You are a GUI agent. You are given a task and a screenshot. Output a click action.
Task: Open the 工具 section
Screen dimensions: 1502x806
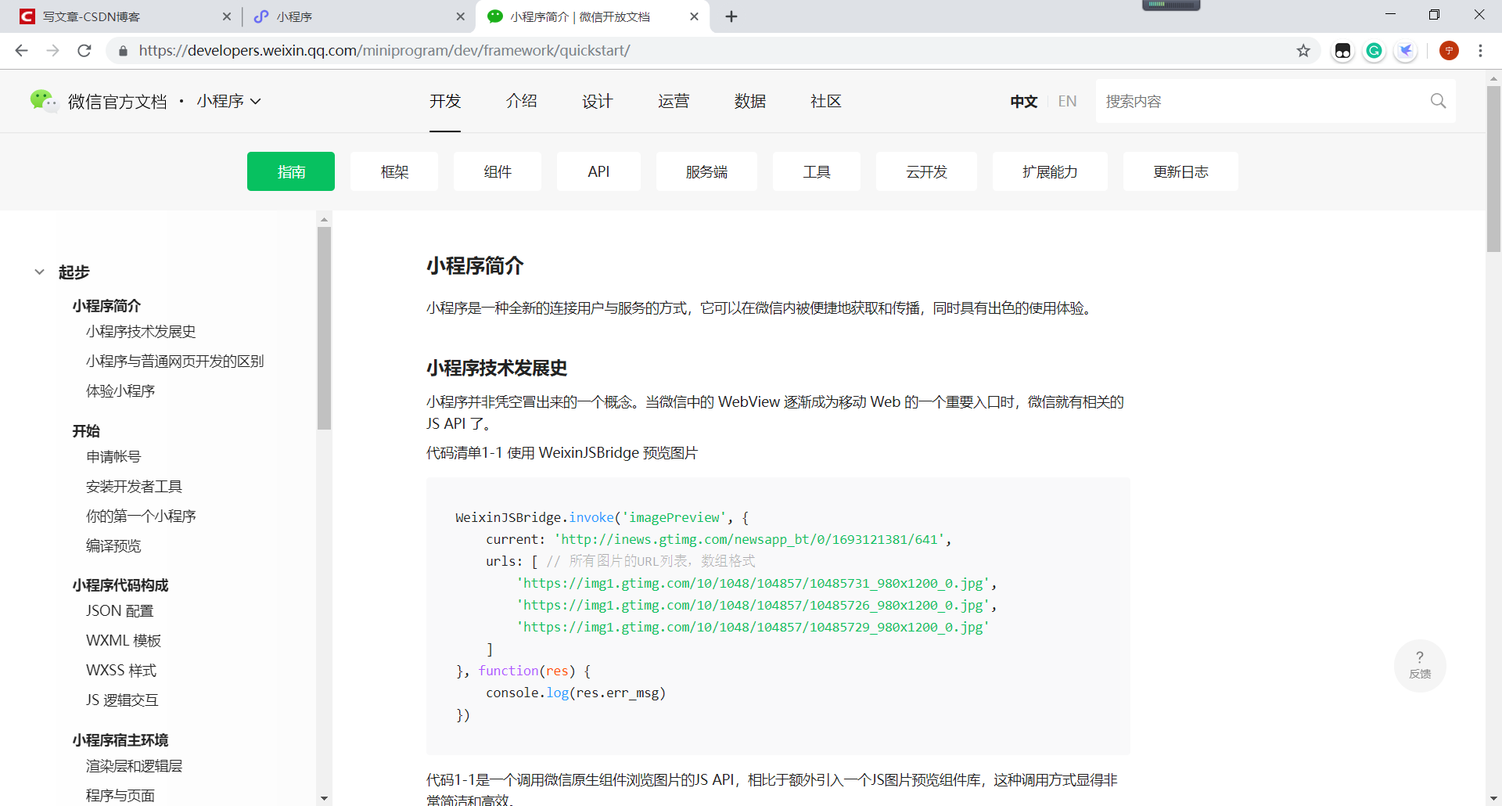click(x=817, y=171)
